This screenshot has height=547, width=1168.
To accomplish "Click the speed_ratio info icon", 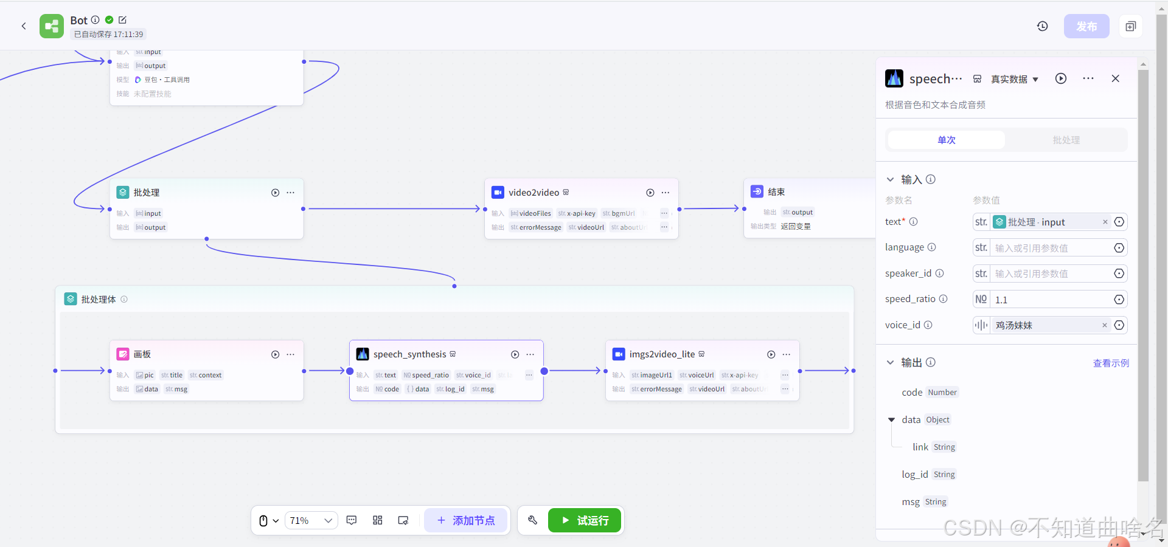I will tap(944, 299).
